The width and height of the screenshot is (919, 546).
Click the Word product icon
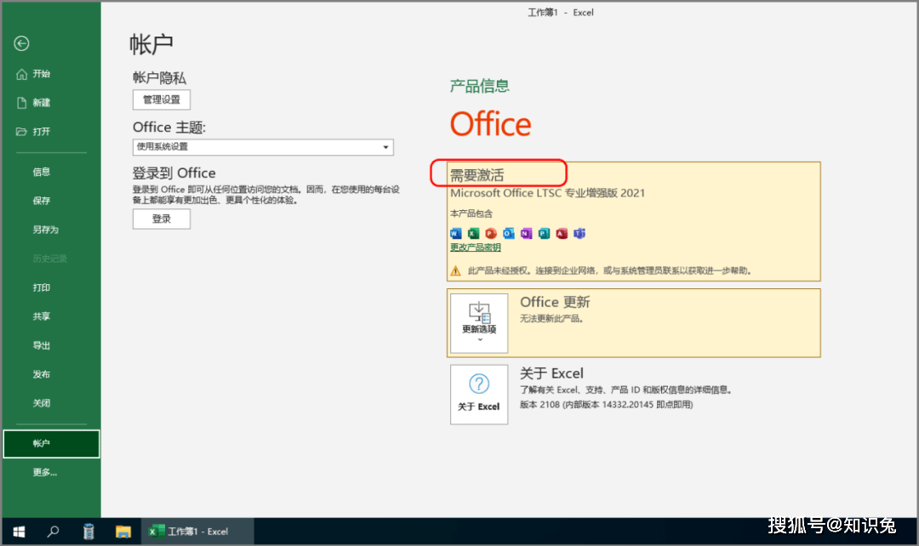point(456,234)
